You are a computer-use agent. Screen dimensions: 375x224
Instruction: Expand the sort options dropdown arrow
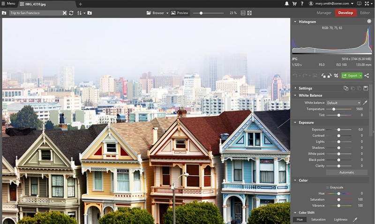[84, 13]
